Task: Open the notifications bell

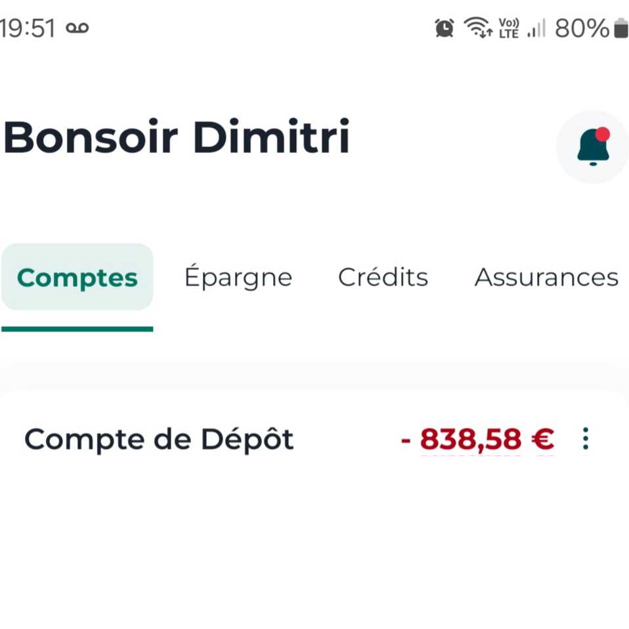Action: [592, 146]
